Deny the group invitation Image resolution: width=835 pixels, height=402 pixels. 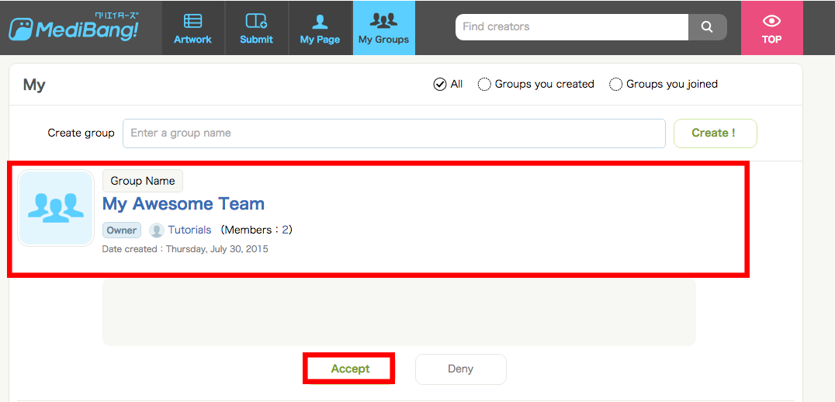pyautogui.click(x=461, y=369)
